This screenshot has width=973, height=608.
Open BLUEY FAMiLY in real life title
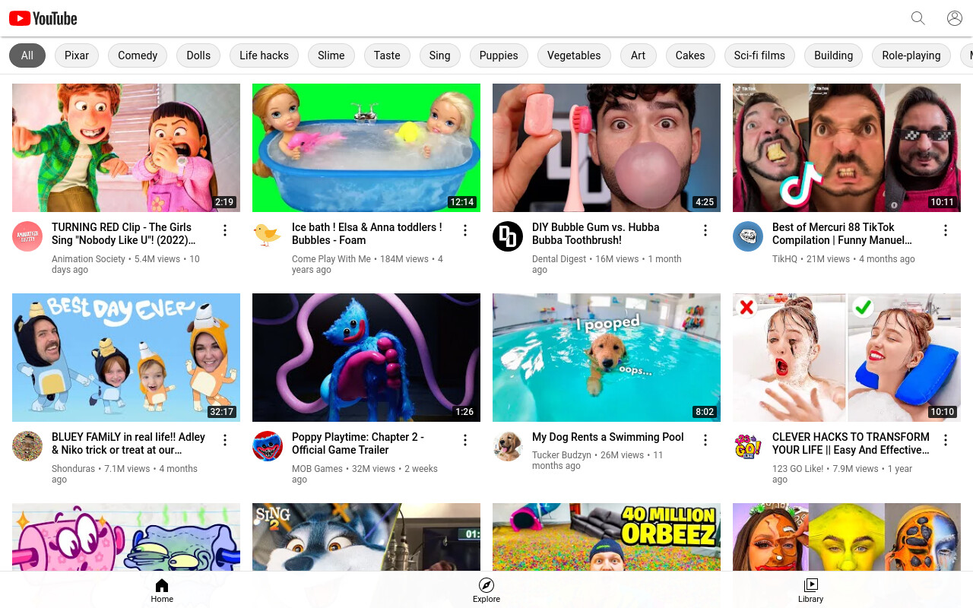(x=128, y=443)
